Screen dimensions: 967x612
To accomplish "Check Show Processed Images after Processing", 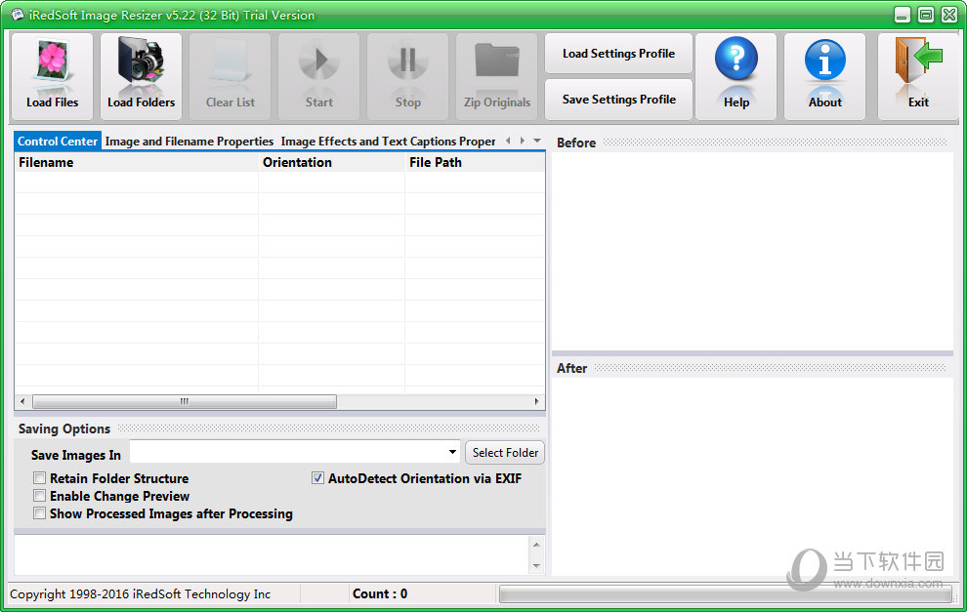I will (39, 512).
